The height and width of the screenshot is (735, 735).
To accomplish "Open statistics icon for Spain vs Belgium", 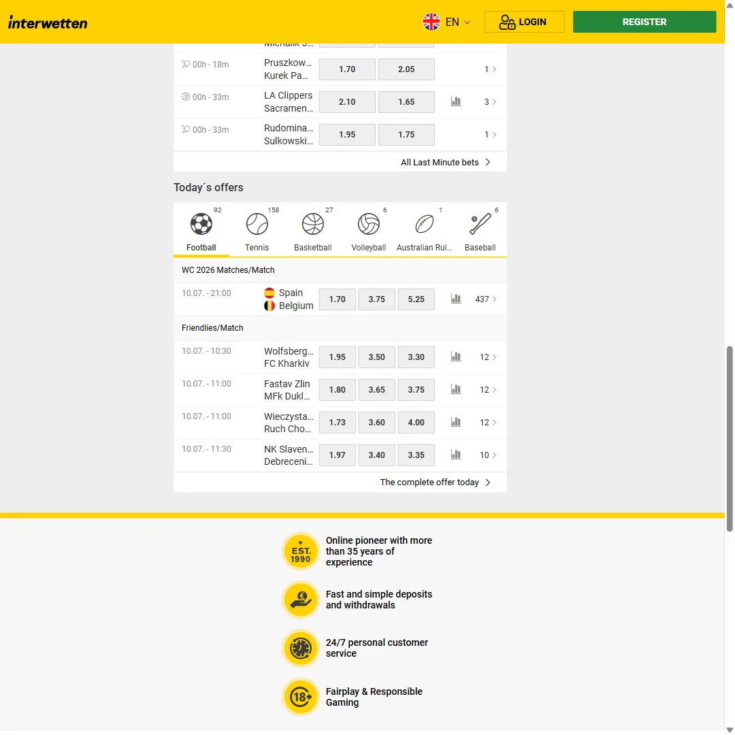I will (x=455, y=299).
